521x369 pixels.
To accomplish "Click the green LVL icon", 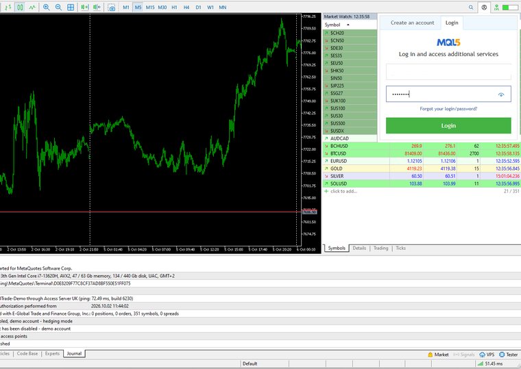I will [496, 7].
